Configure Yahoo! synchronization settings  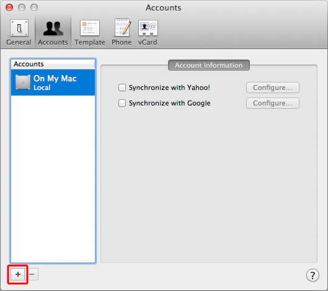tap(273, 87)
